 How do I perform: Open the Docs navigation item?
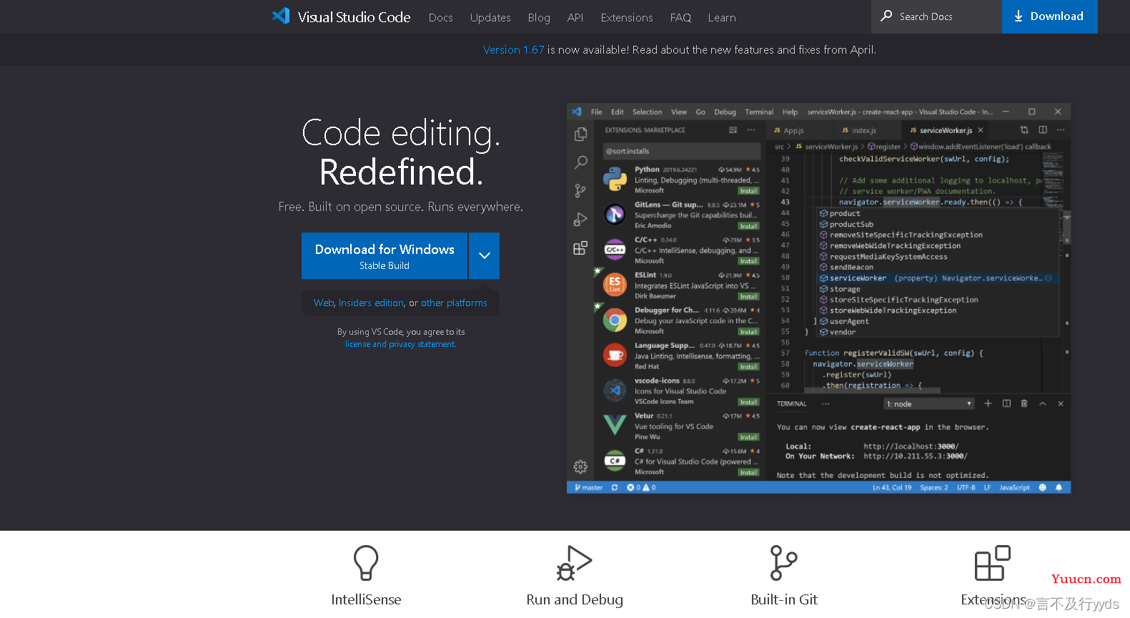click(440, 17)
